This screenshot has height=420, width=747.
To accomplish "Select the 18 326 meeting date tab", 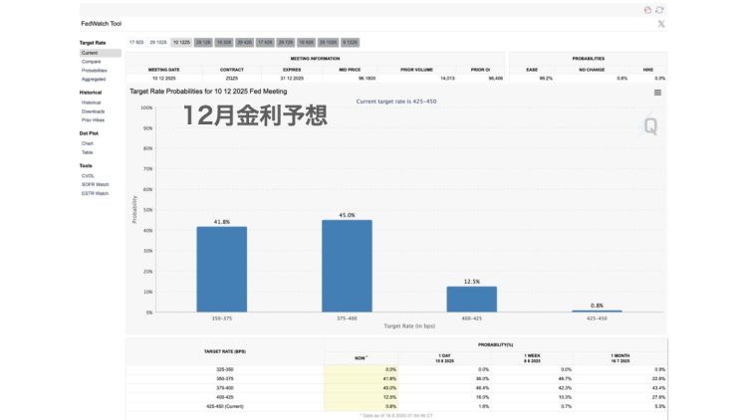I will [x=224, y=43].
